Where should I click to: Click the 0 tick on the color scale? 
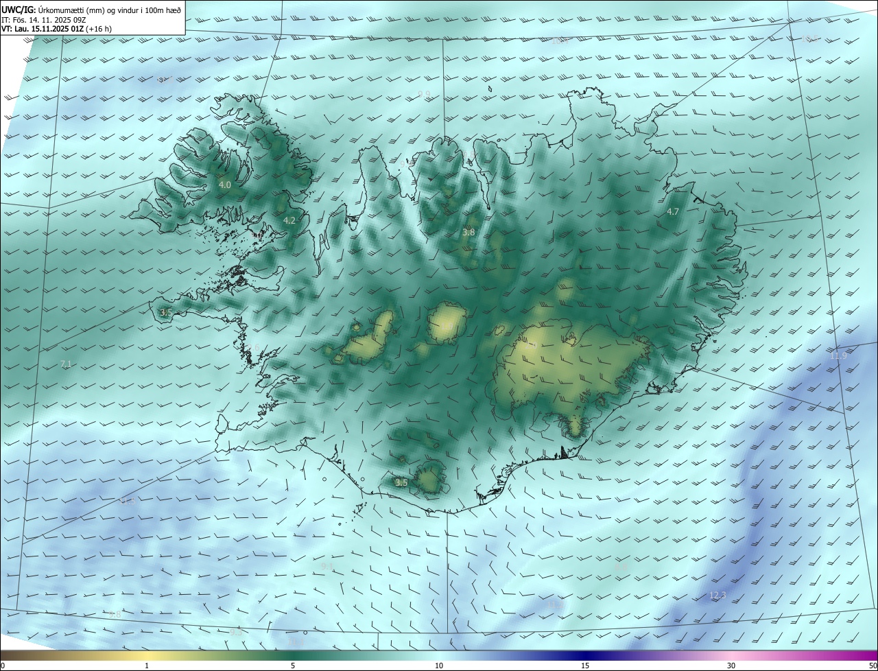(2, 666)
